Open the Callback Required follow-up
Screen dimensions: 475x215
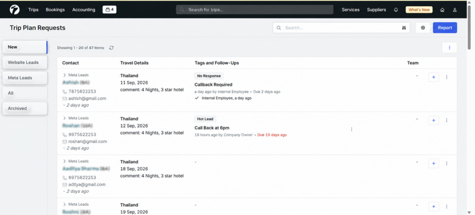[213, 85]
